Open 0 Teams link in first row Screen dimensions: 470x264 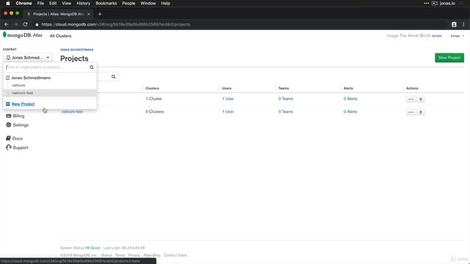pyautogui.click(x=286, y=99)
